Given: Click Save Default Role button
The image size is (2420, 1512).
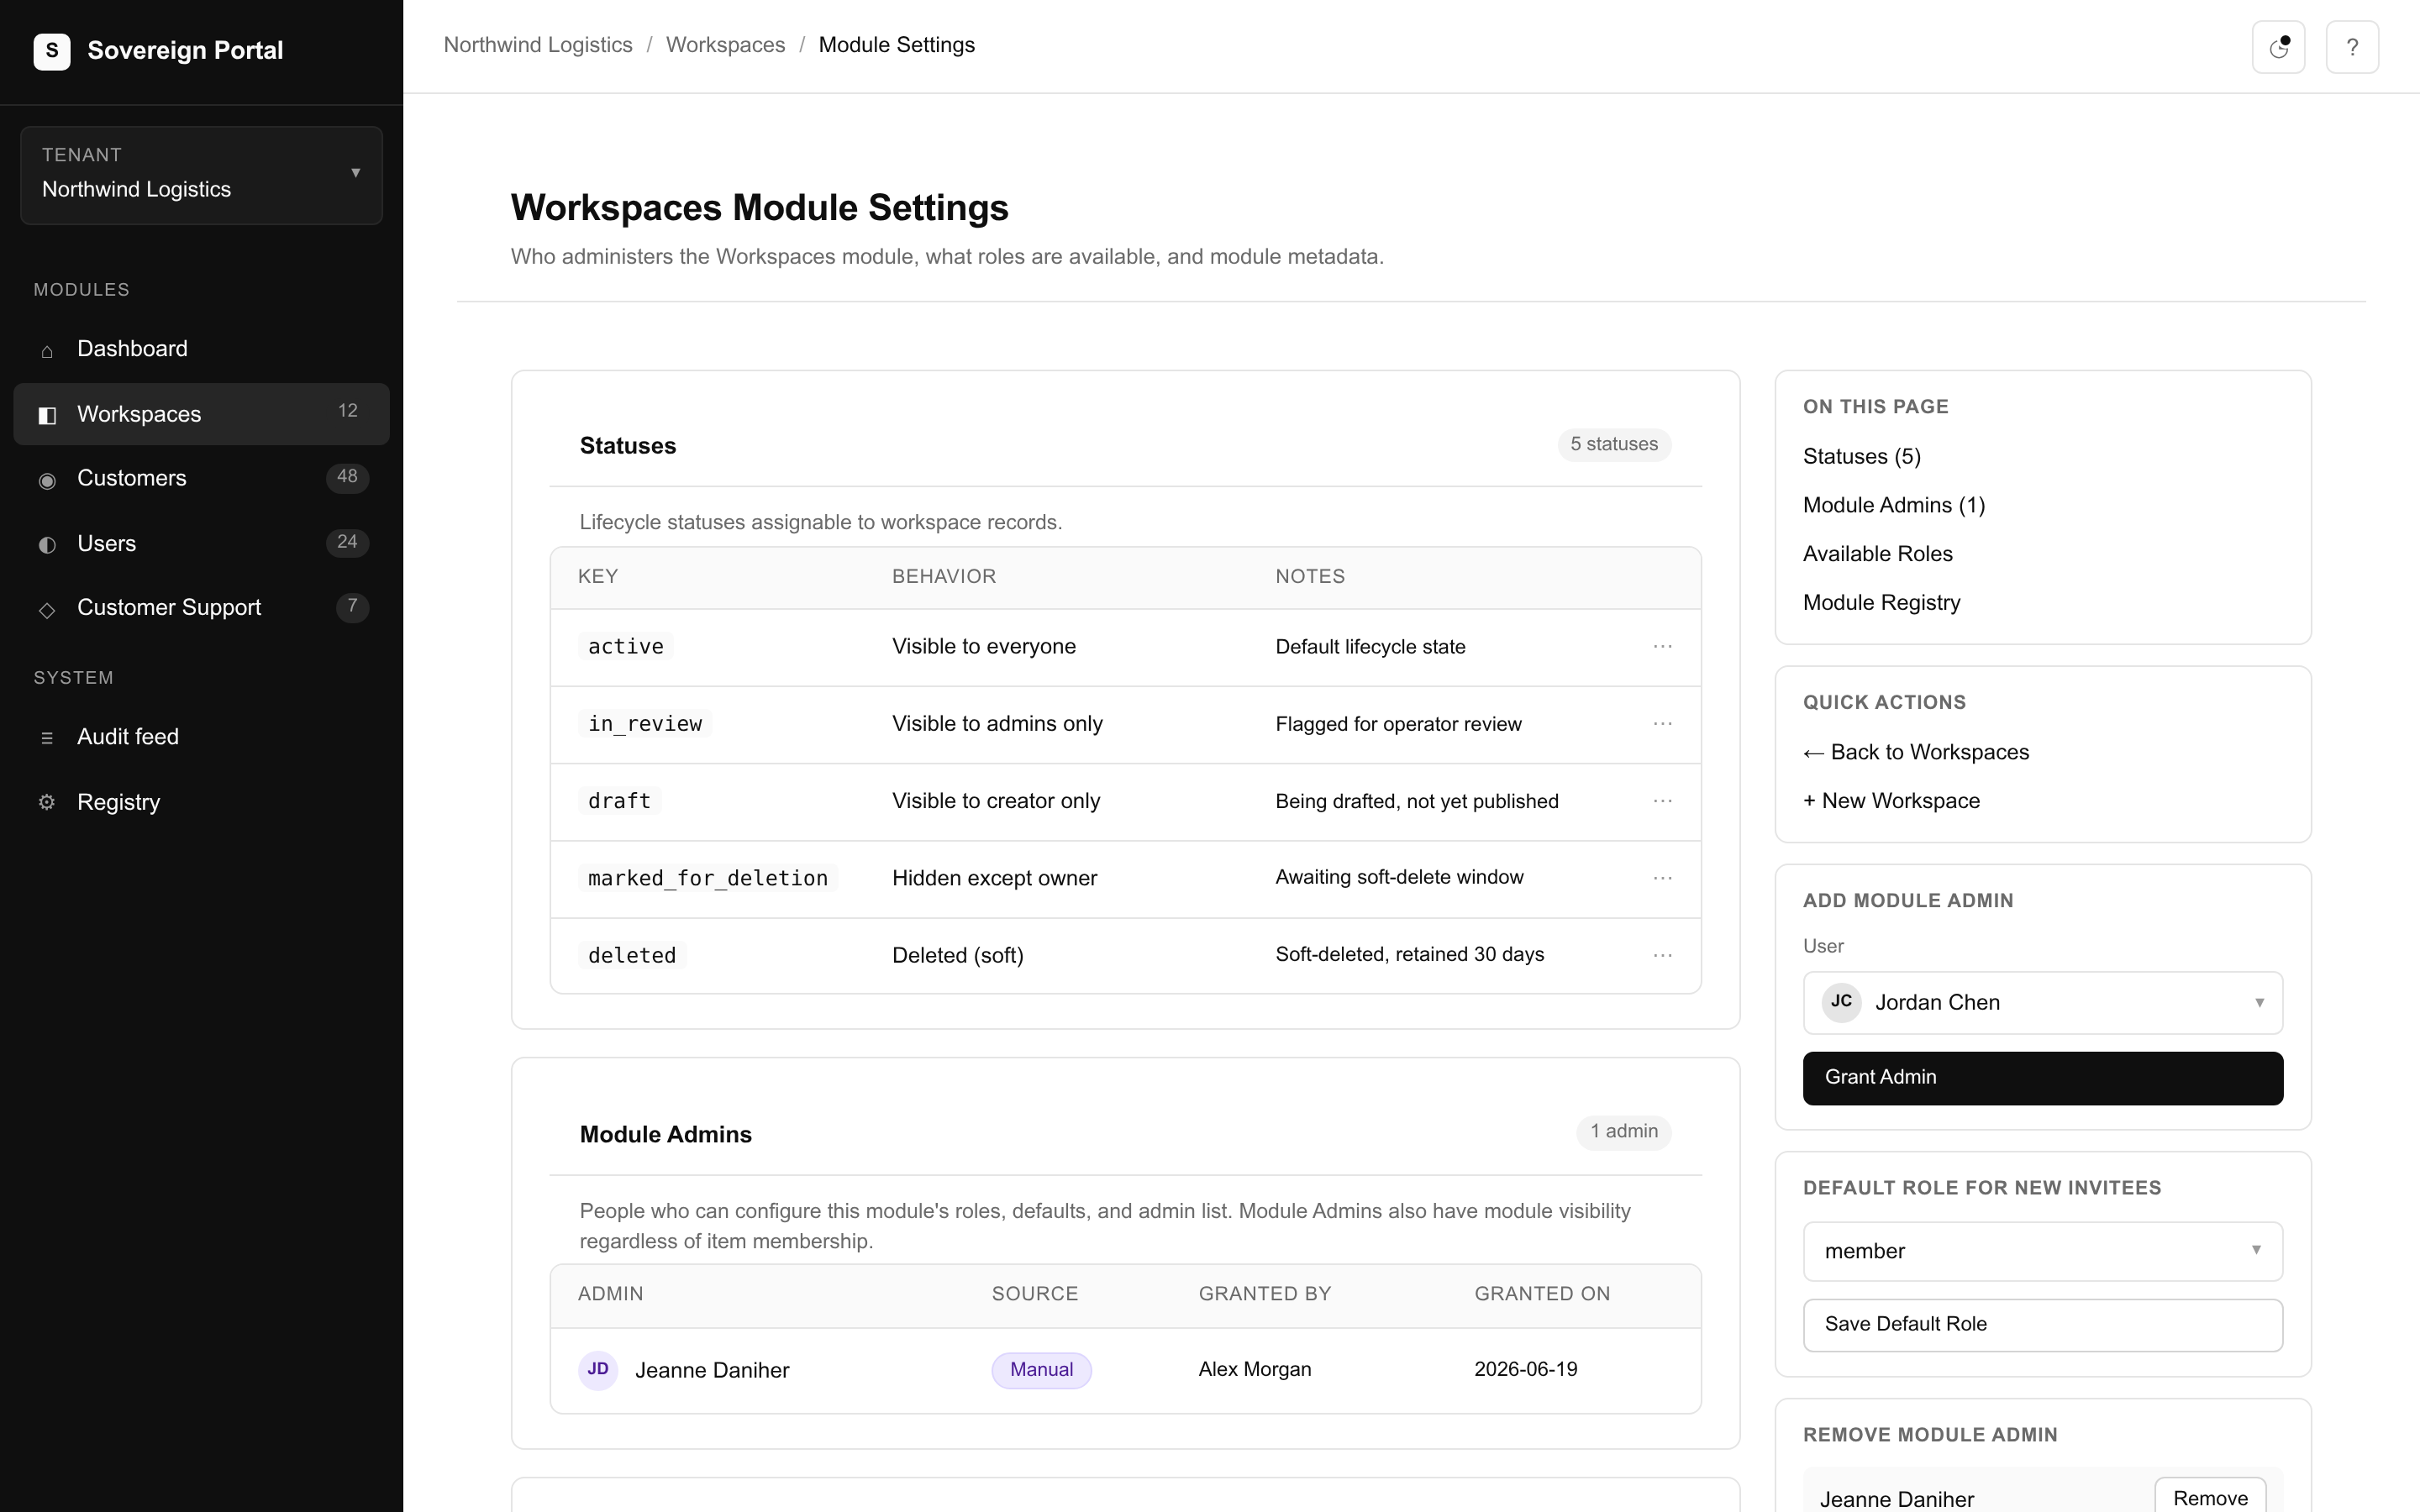Looking at the screenshot, I should coord(2042,1325).
